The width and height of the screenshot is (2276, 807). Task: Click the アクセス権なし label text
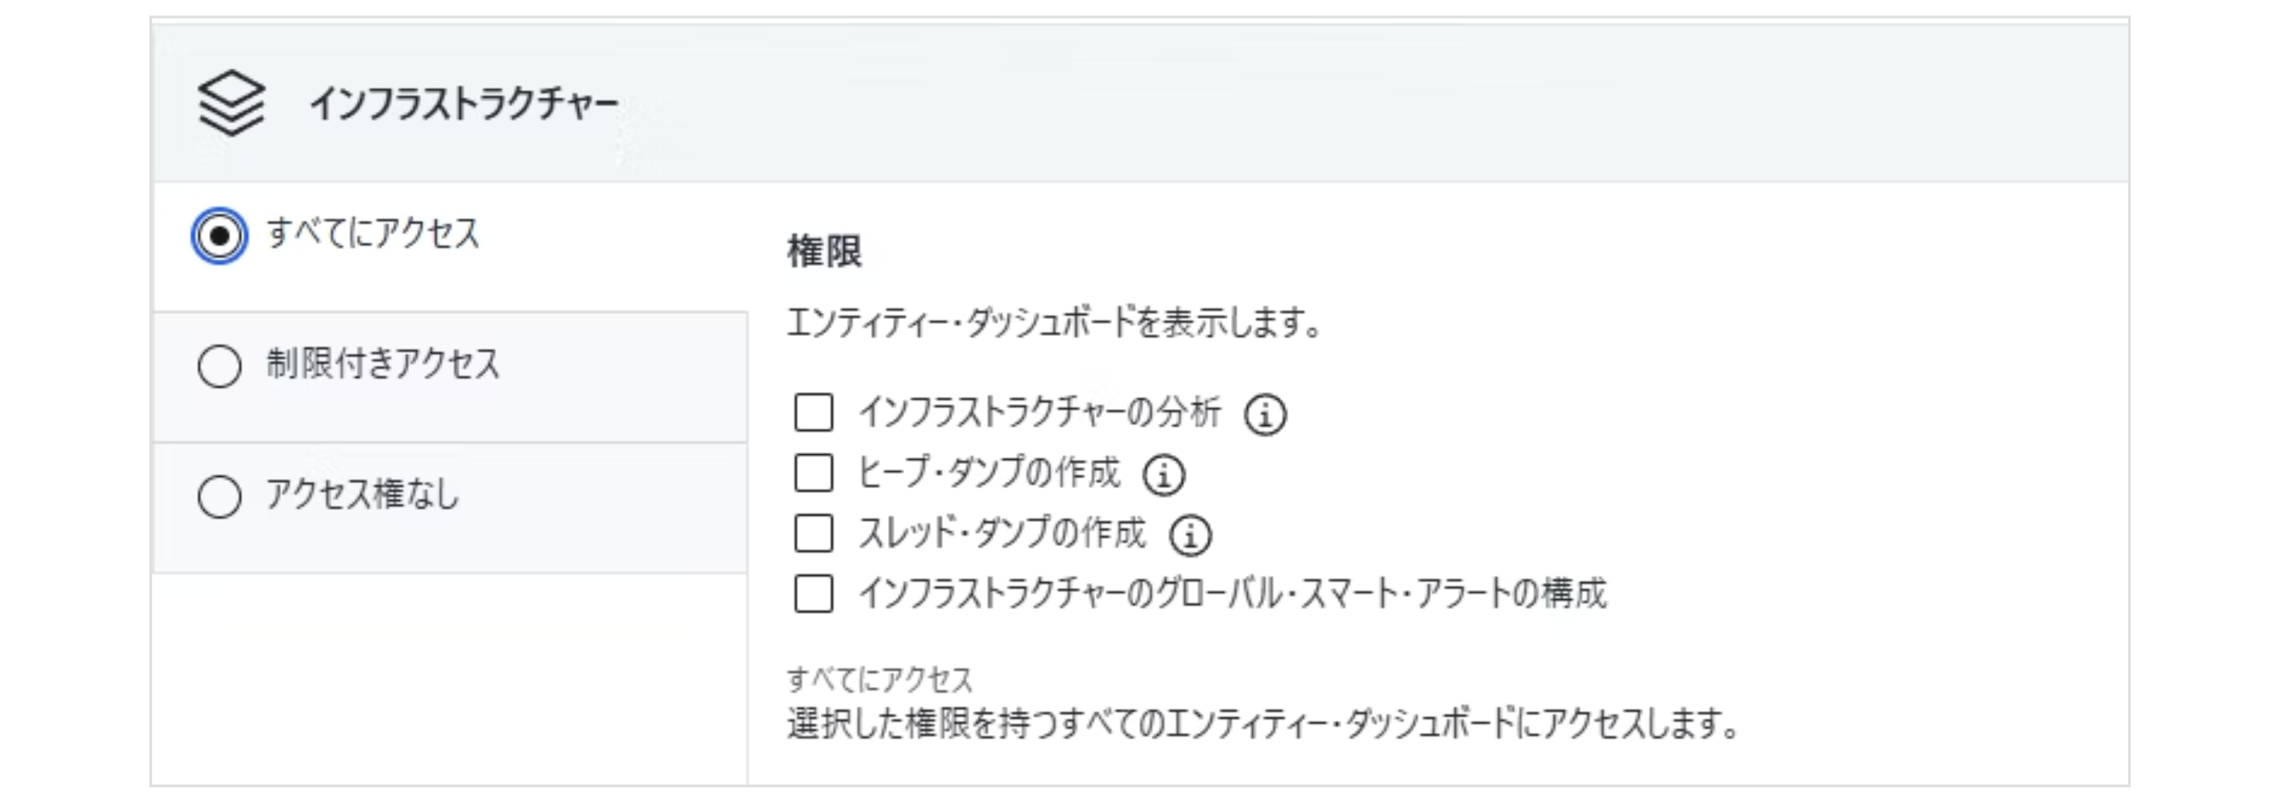pyautogui.click(x=362, y=494)
